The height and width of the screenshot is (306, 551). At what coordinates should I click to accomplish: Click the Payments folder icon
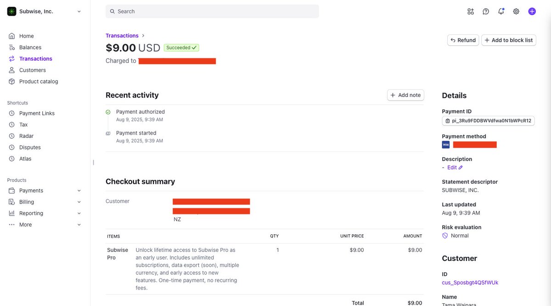click(x=12, y=191)
